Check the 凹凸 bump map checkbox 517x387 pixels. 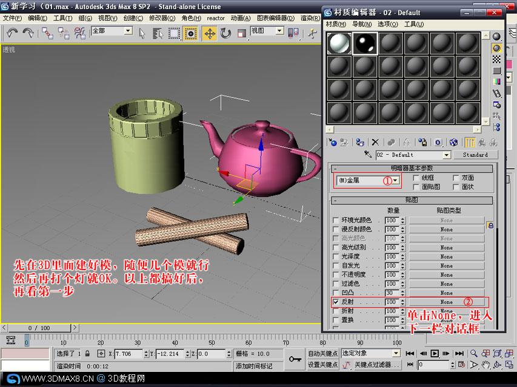(x=336, y=293)
